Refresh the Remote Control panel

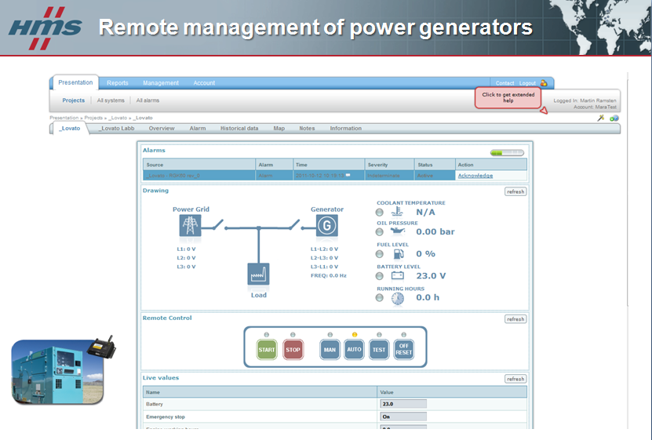515,319
